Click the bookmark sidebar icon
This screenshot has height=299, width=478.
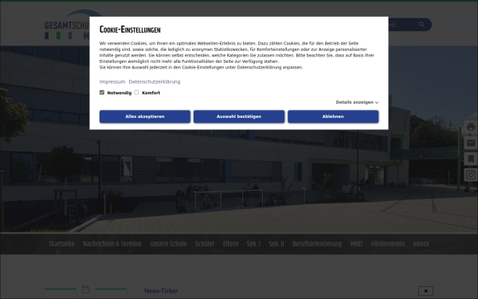[x=471, y=159]
